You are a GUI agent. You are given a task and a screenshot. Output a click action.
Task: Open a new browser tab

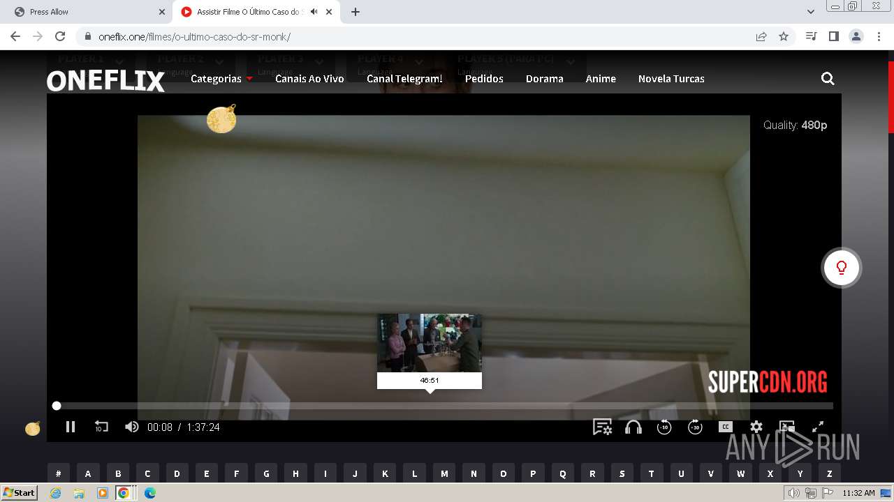[356, 12]
